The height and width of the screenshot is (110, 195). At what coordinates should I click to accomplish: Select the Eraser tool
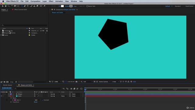point(37,6)
